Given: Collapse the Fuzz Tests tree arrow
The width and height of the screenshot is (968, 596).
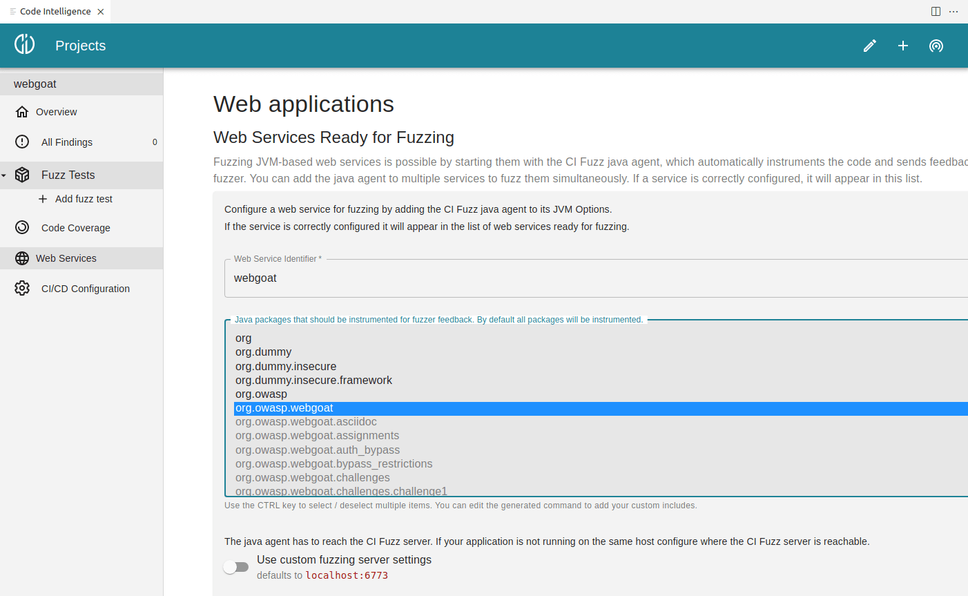Looking at the screenshot, I should point(4,175).
